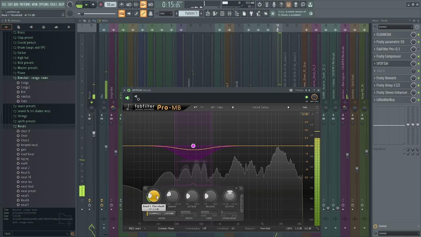Click the save icon in top toolbar
The height and width of the screenshot is (237, 421).
(x=288, y=5)
